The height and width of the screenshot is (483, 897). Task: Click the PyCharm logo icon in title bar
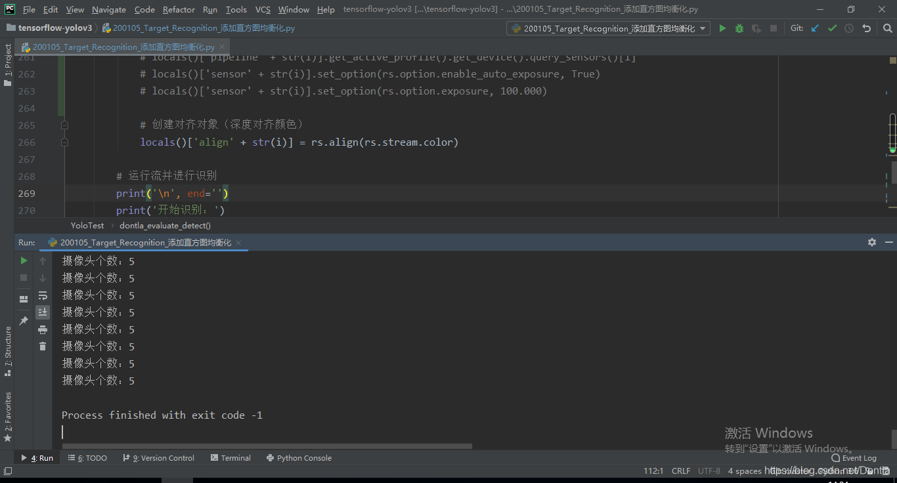(x=10, y=9)
